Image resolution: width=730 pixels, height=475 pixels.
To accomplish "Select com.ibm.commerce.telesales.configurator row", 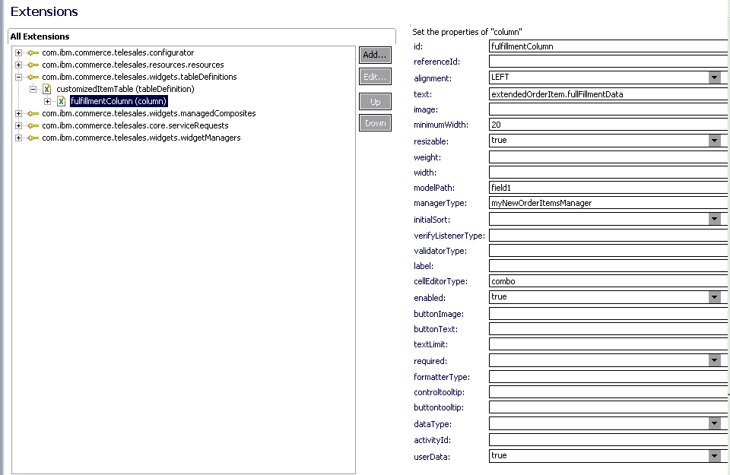I will pyautogui.click(x=118, y=52).
